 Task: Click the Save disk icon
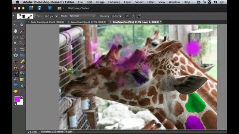[40, 8]
